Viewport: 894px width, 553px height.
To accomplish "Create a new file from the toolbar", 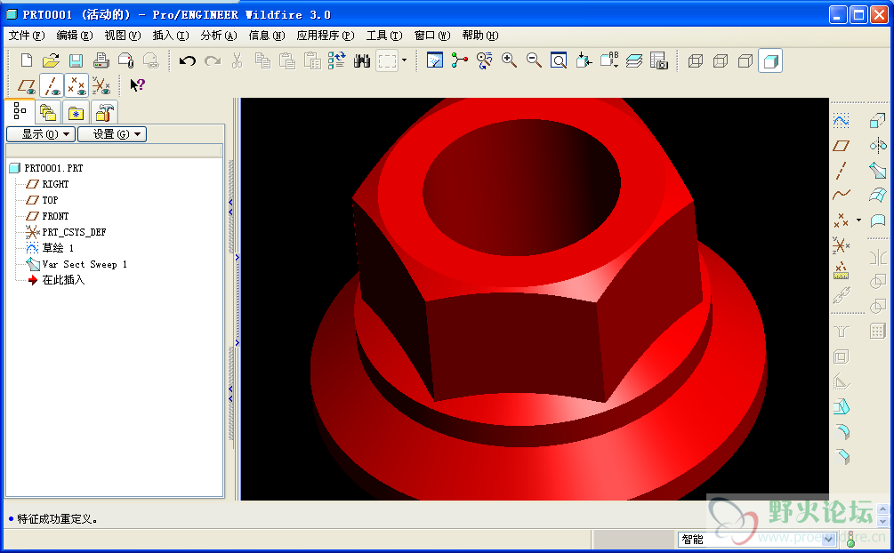I will click(x=26, y=60).
